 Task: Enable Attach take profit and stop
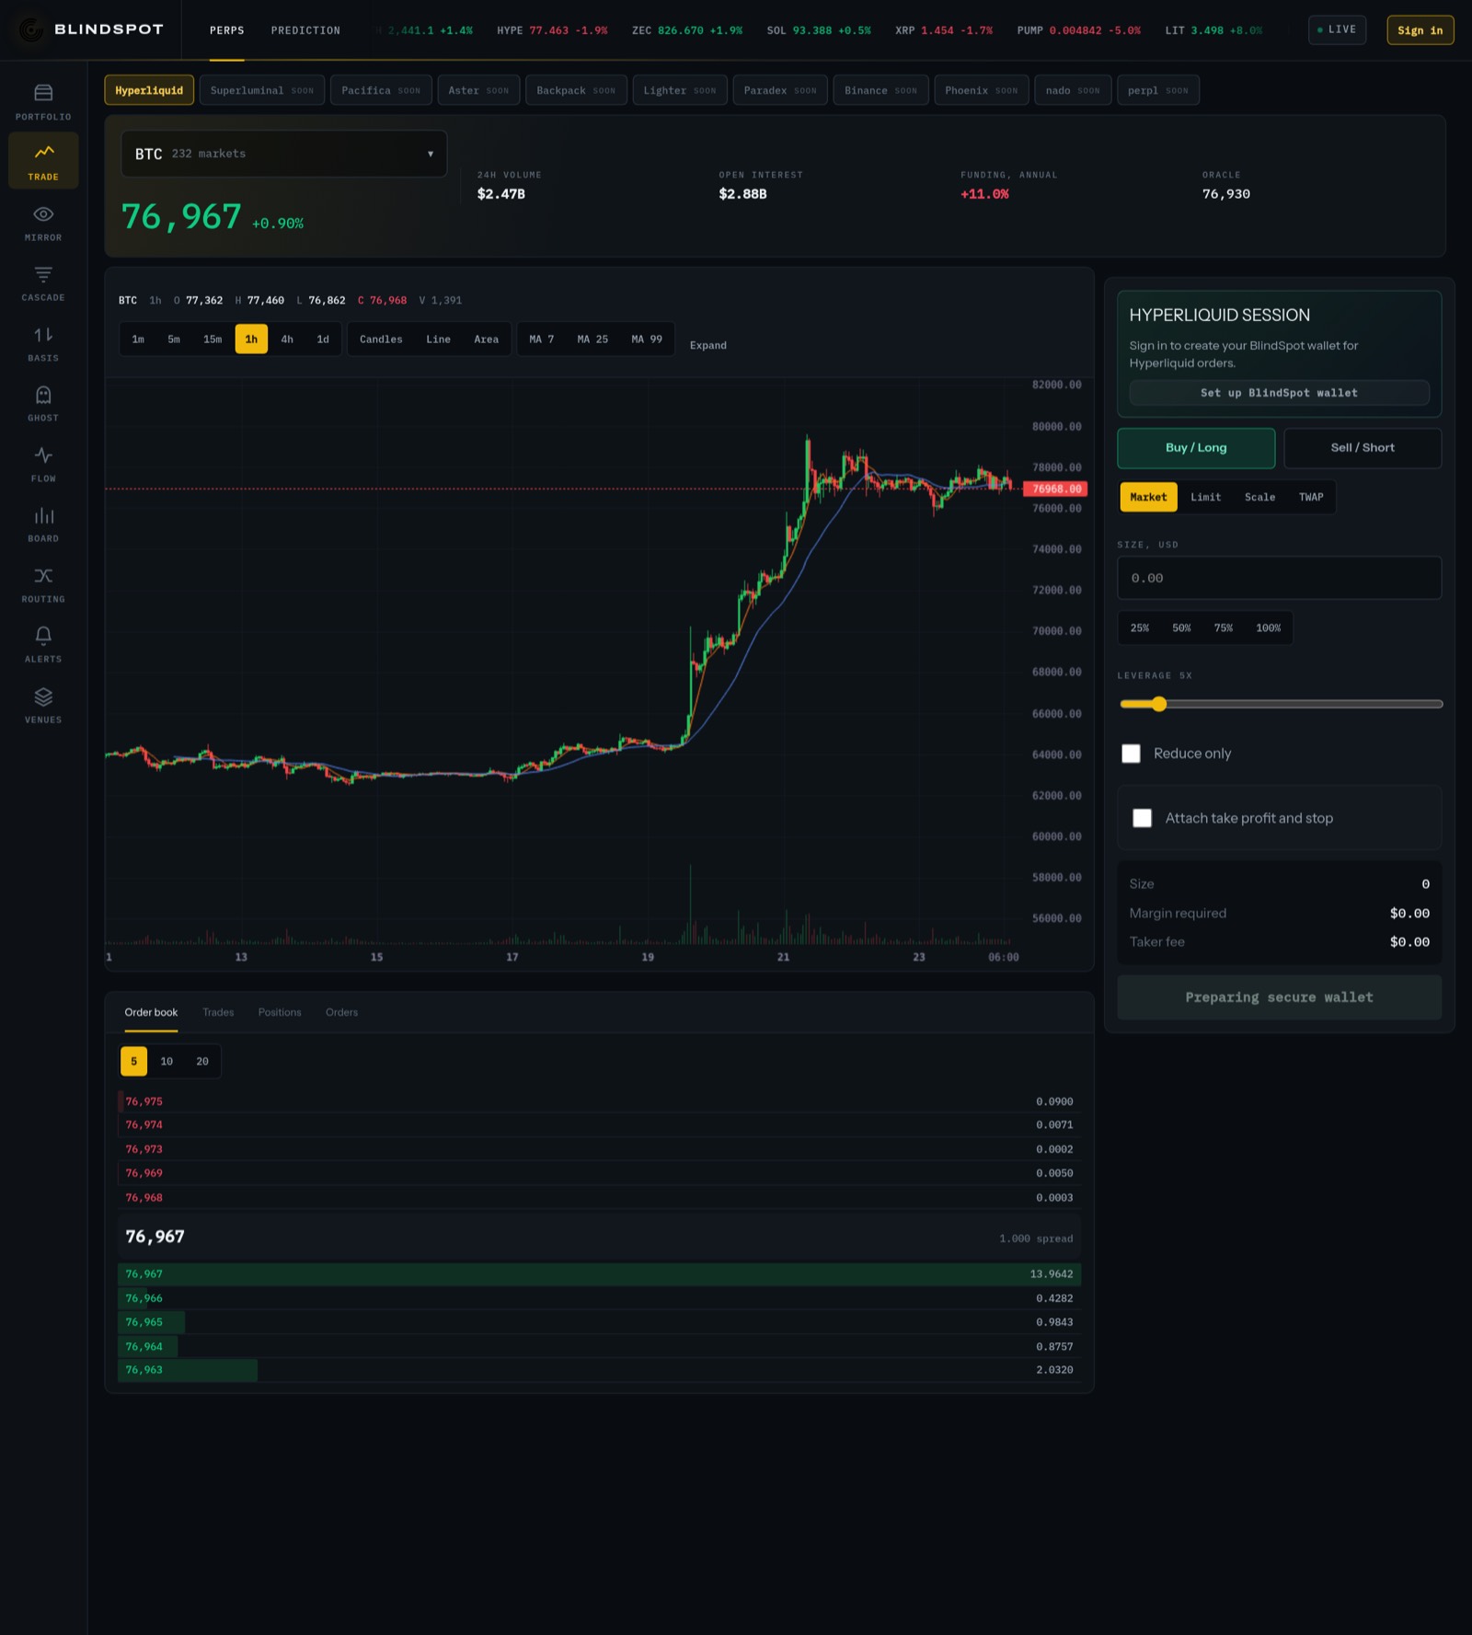1142,818
